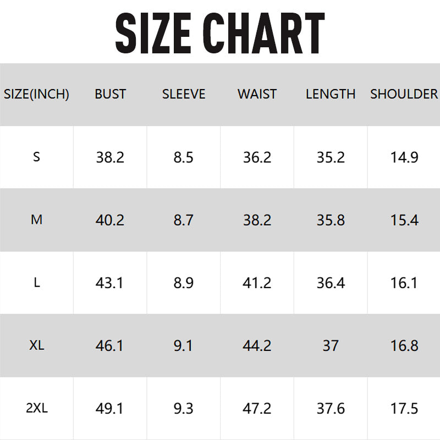Select the S size row label
440x440 pixels.
point(36,157)
